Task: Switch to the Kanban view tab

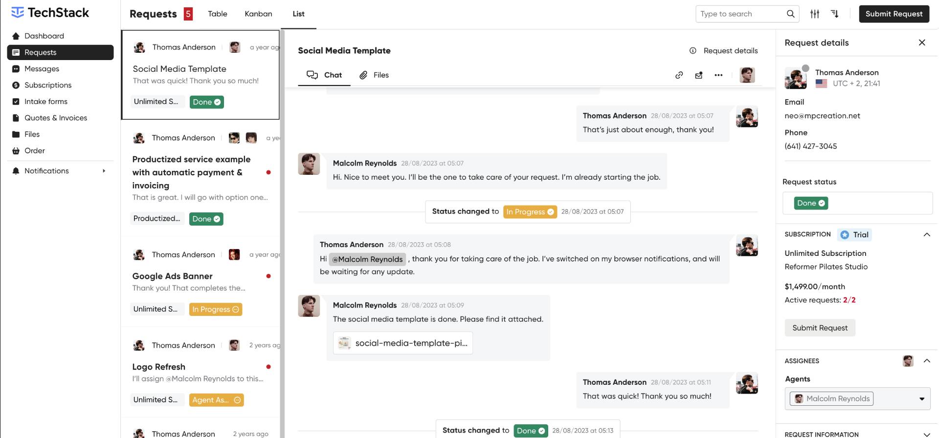Action: (x=258, y=14)
